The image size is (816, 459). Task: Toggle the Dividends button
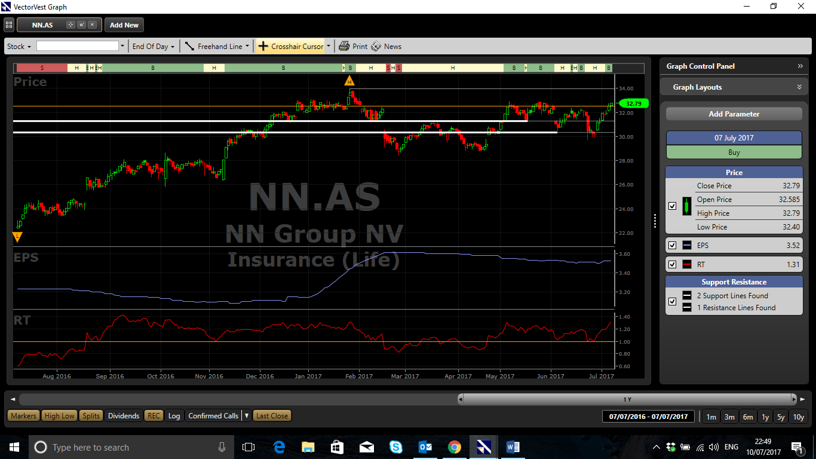[124, 416]
